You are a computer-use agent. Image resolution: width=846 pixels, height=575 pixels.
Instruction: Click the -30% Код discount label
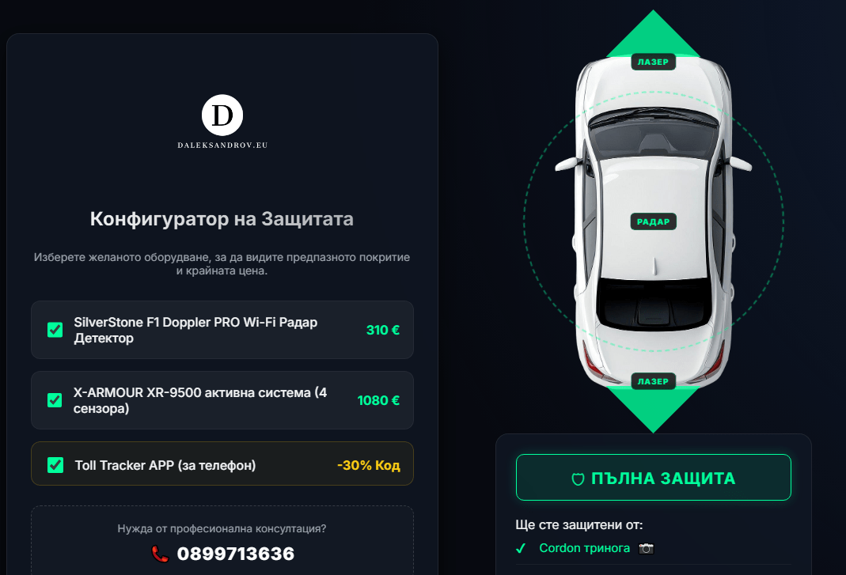coord(369,465)
